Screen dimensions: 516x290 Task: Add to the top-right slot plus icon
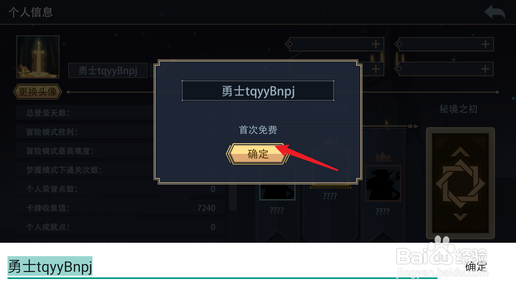pyautogui.click(x=485, y=44)
